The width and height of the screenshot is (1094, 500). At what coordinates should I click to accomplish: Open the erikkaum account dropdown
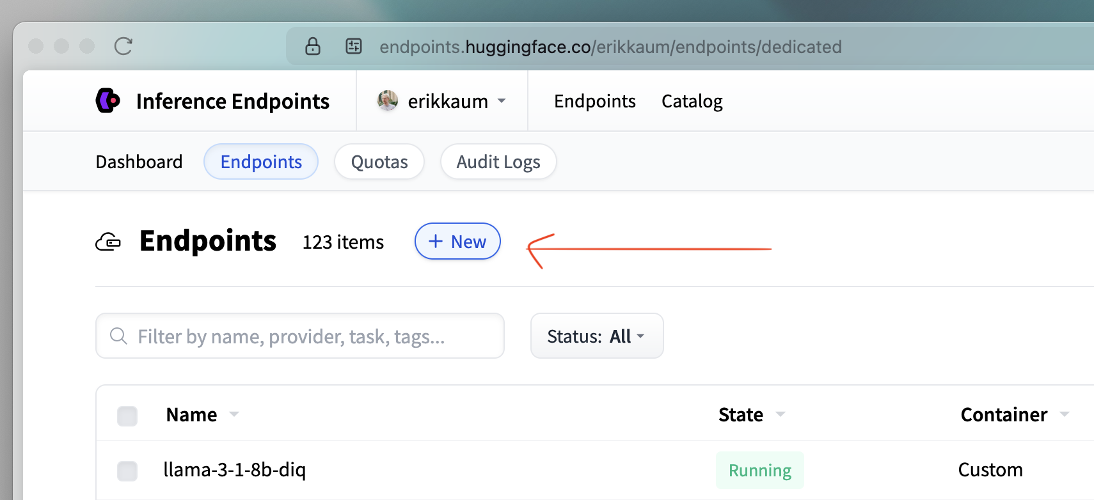click(442, 101)
